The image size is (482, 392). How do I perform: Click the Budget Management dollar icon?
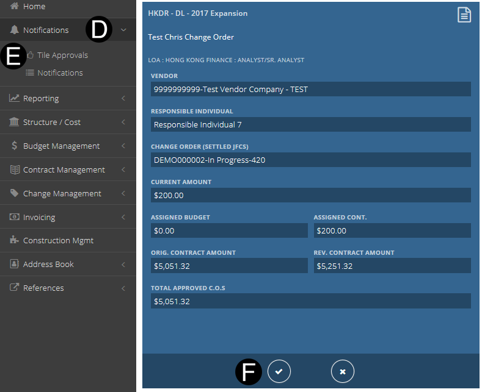point(15,146)
